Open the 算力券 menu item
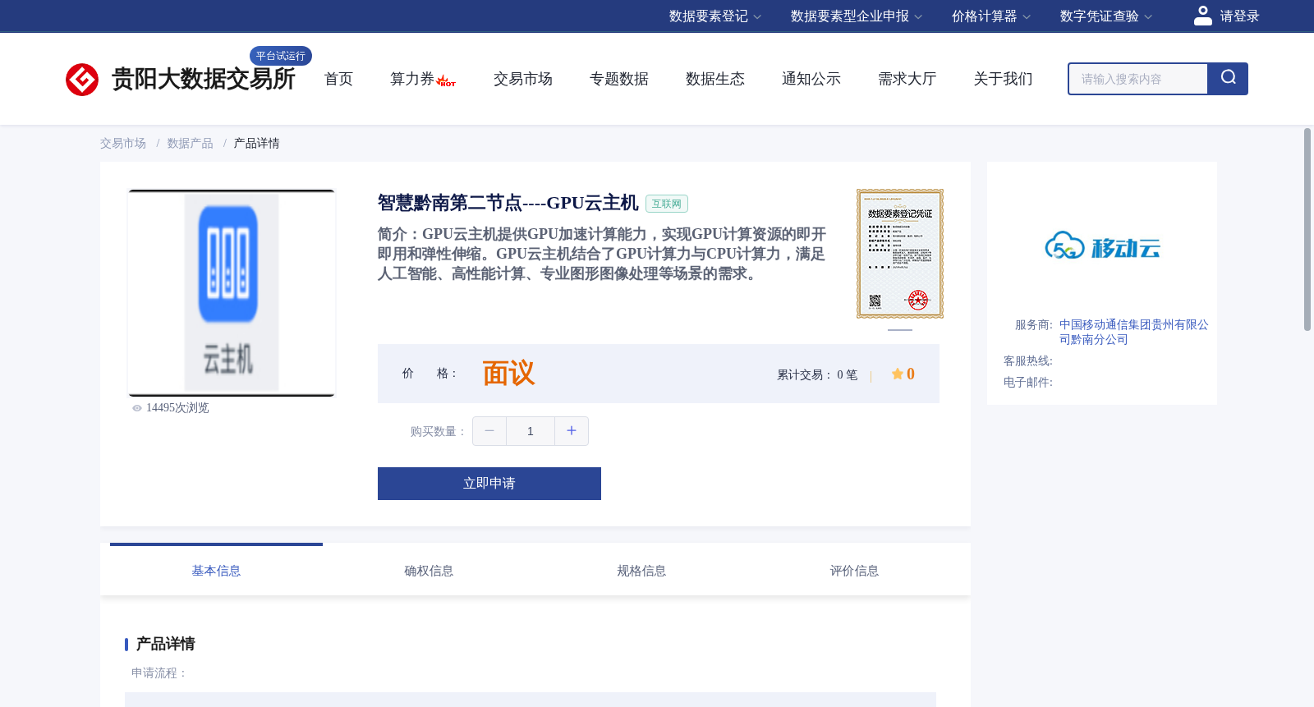Viewport: 1314px width, 707px height. [x=412, y=79]
